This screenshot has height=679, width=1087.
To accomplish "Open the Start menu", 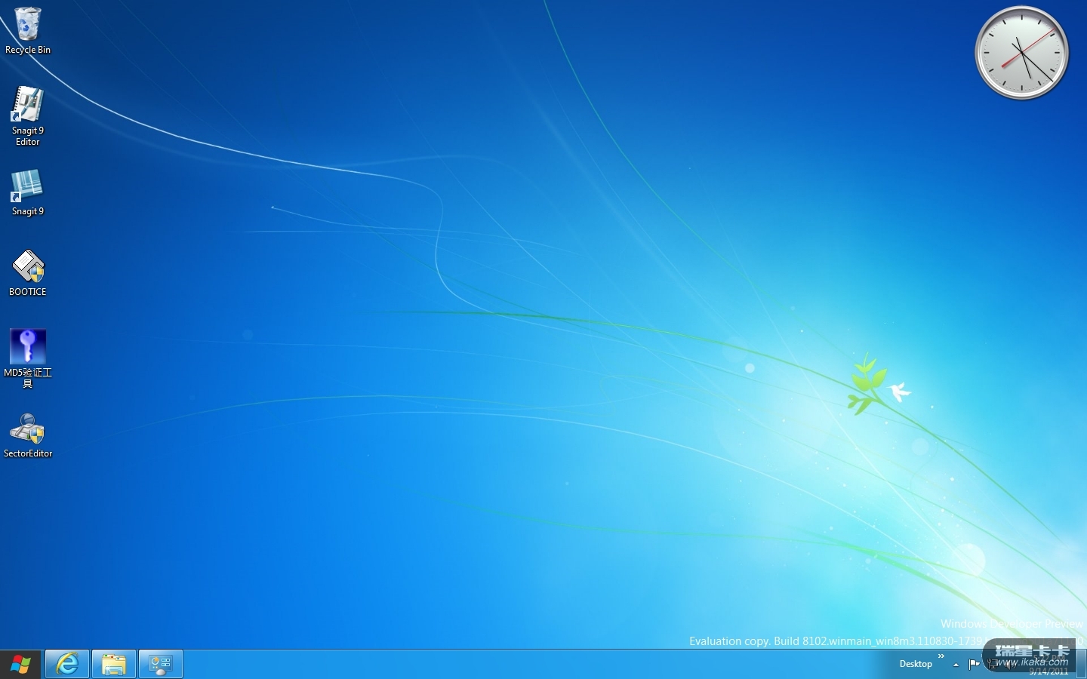I will tap(20, 665).
